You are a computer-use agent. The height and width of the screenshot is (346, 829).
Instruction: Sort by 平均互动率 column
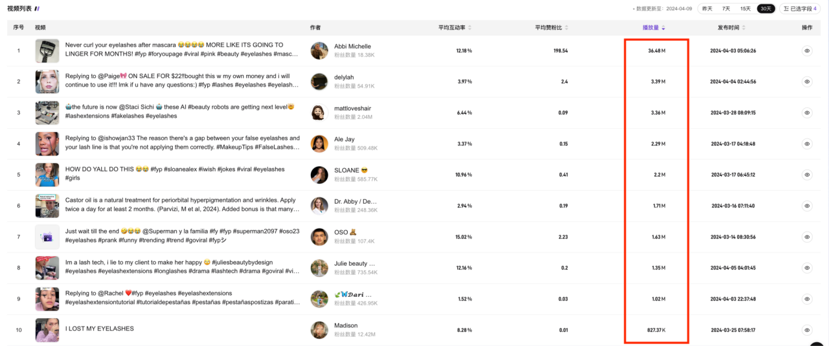454,28
